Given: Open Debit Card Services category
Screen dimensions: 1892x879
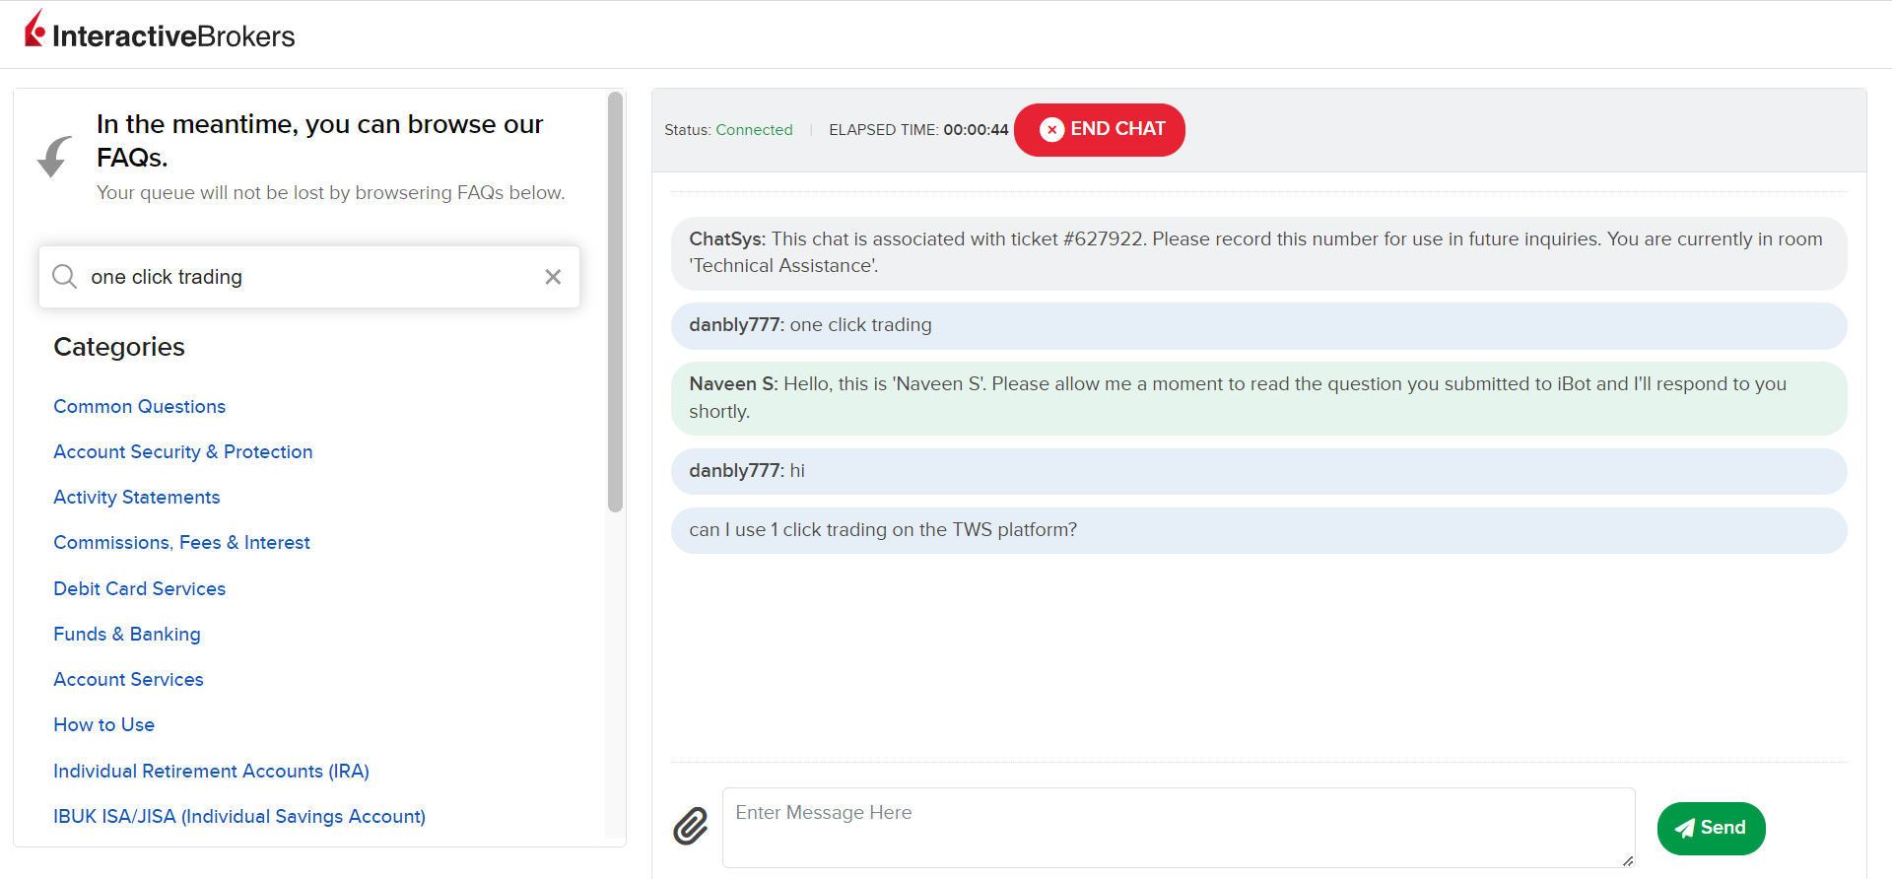Looking at the screenshot, I should click(x=140, y=588).
